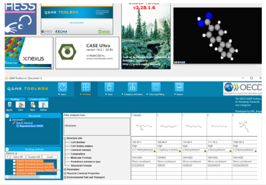This screenshot has width=266, height=185.
Task: Click green indicator next to 1-hydroxy-2-methoxy name
Action: tap(180, 151)
